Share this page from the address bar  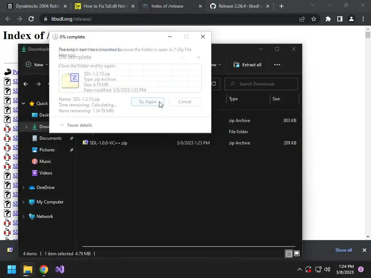point(302,19)
